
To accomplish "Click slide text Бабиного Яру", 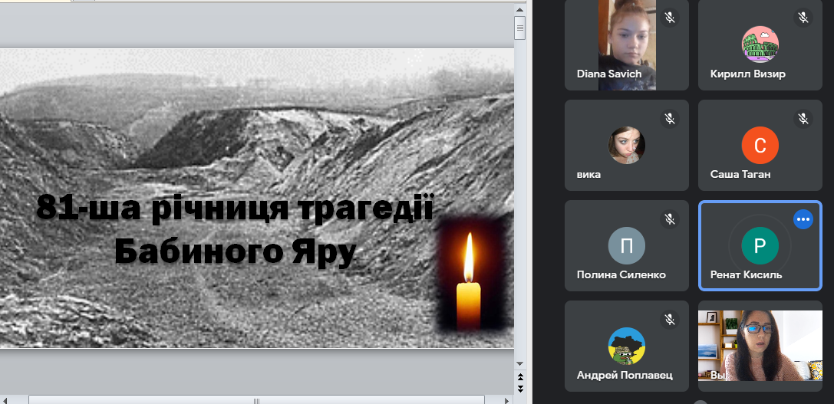I will click(235, 251).
